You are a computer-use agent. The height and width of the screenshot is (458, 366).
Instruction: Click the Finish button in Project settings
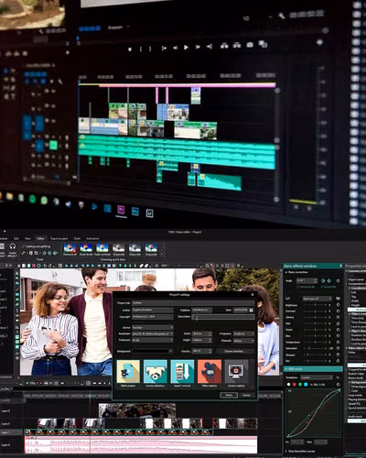point(229,395)
